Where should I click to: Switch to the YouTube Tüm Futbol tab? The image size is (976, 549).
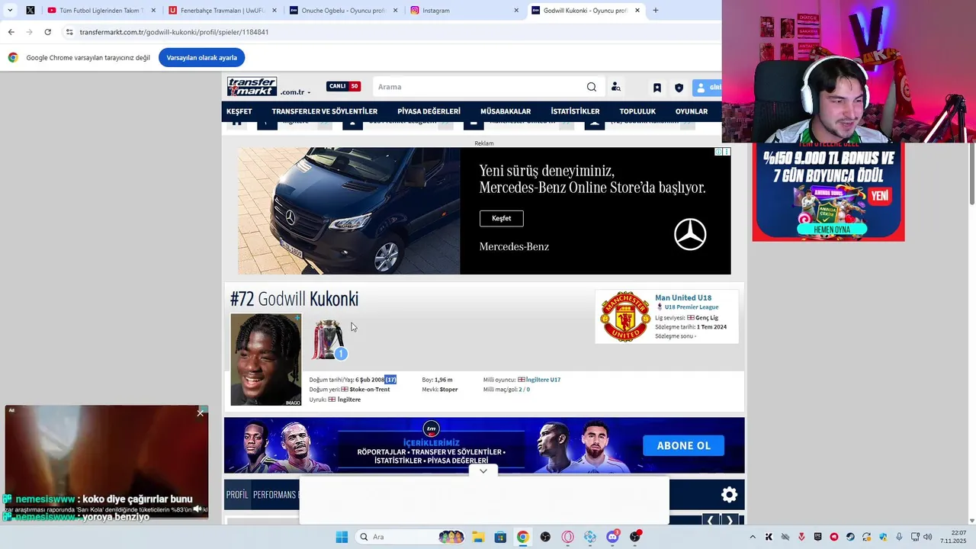(101, 11)
